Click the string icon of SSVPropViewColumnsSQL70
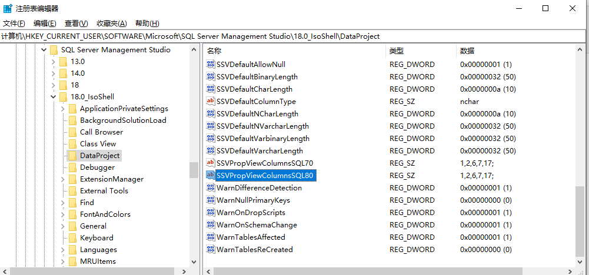The height and width of the screenshot is (275, 589). 211,163
